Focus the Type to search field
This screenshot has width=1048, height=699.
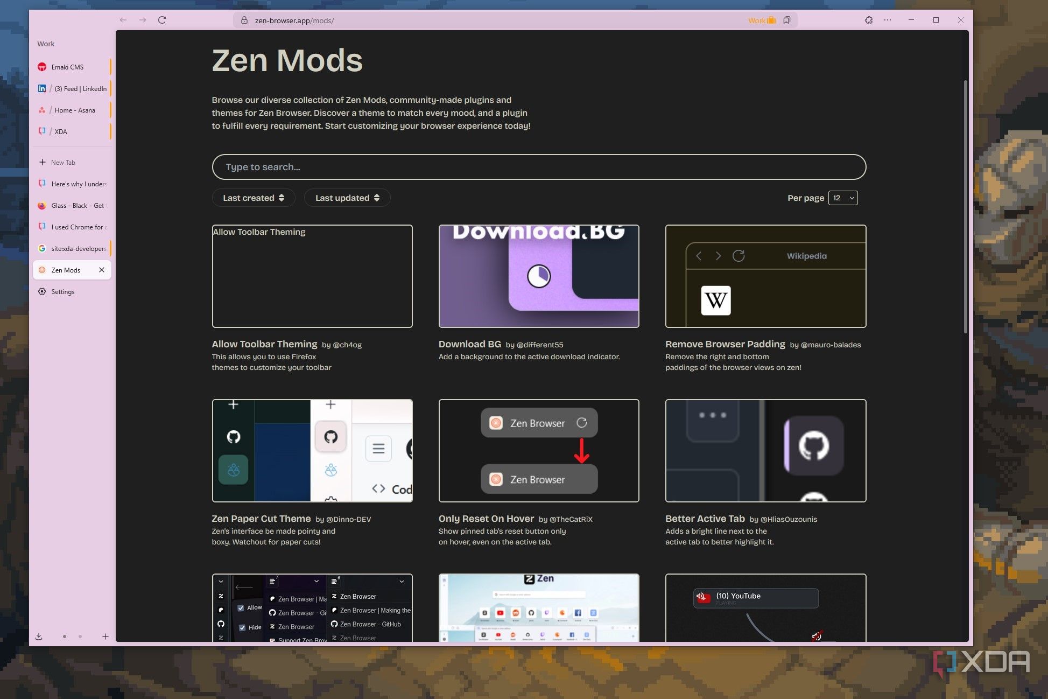(538, 167)
